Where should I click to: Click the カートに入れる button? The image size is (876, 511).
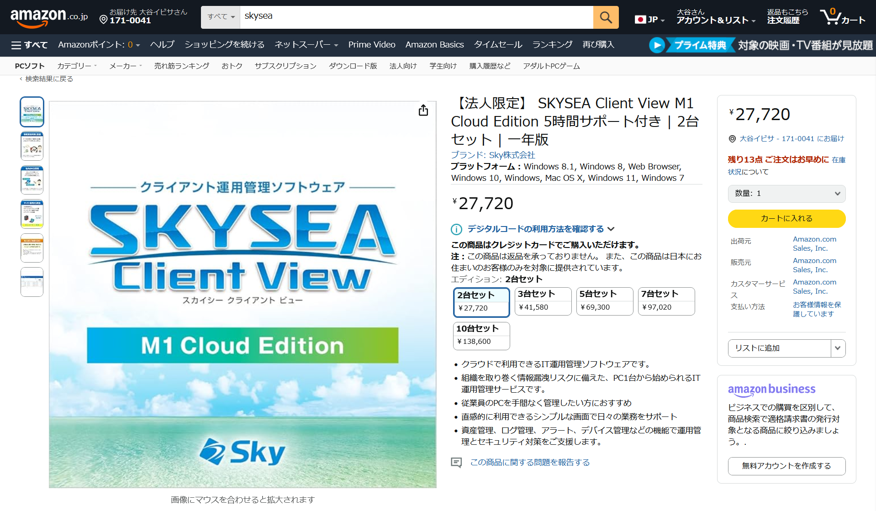(x=786, y=219)
